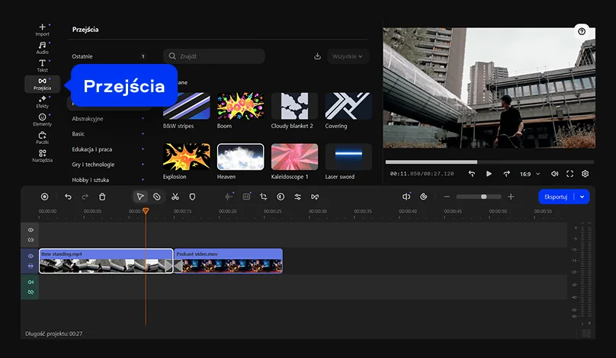Viewport: 616px width, 358px height.
Task: Click the Eksportuj button
Action: click(x=556, y=197)
